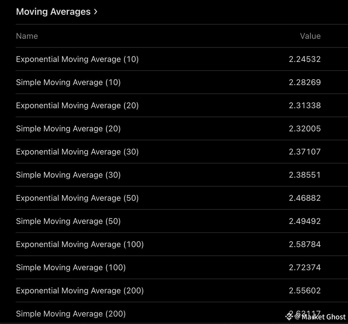Screen dimensions: 348x324
Task: Select Simple Moving Average (50) row
Action: click(182, 221)
